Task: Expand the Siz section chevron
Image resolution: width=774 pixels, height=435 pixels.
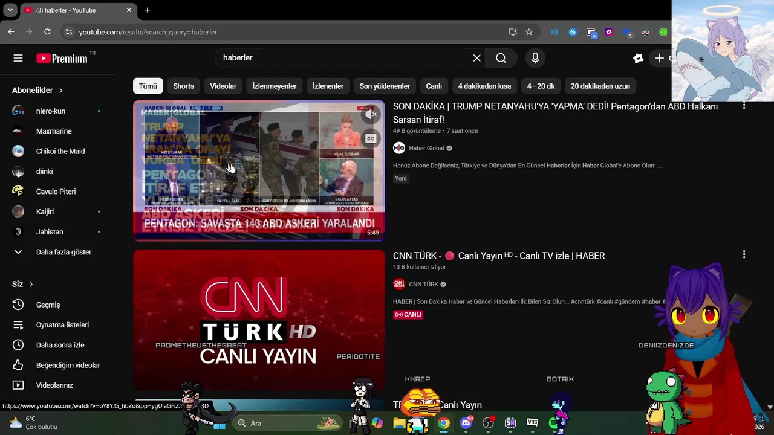Action: coord(31,285)
